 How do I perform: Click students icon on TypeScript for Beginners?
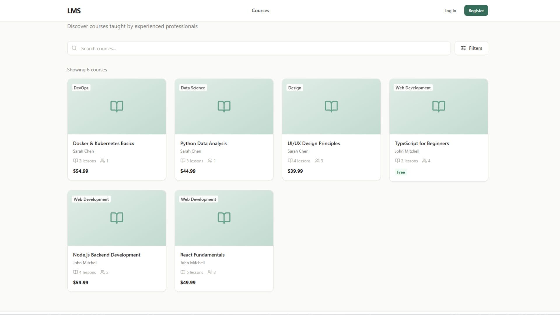424,161
